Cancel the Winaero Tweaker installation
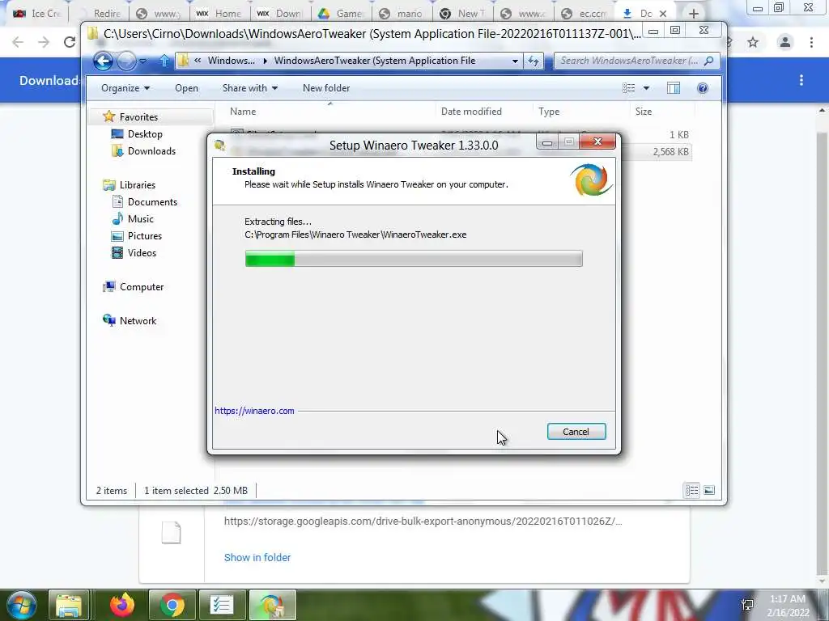Viewport: 829px width, 621px height. click(x=576, y=432)
